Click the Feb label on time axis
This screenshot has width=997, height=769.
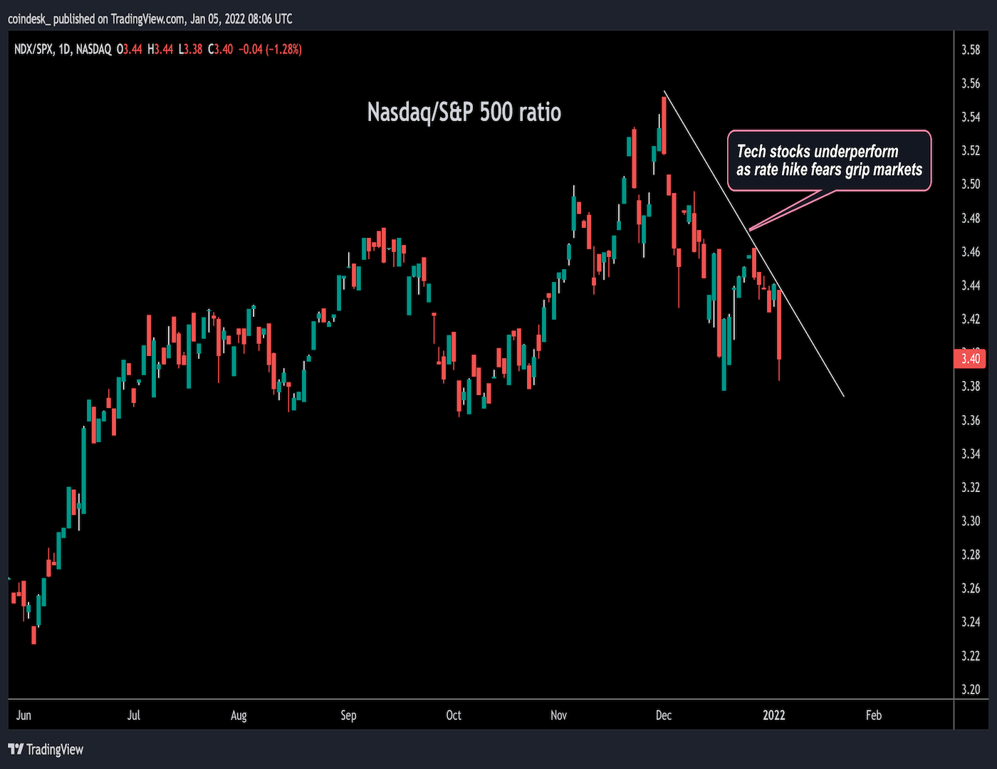[874, 715]
